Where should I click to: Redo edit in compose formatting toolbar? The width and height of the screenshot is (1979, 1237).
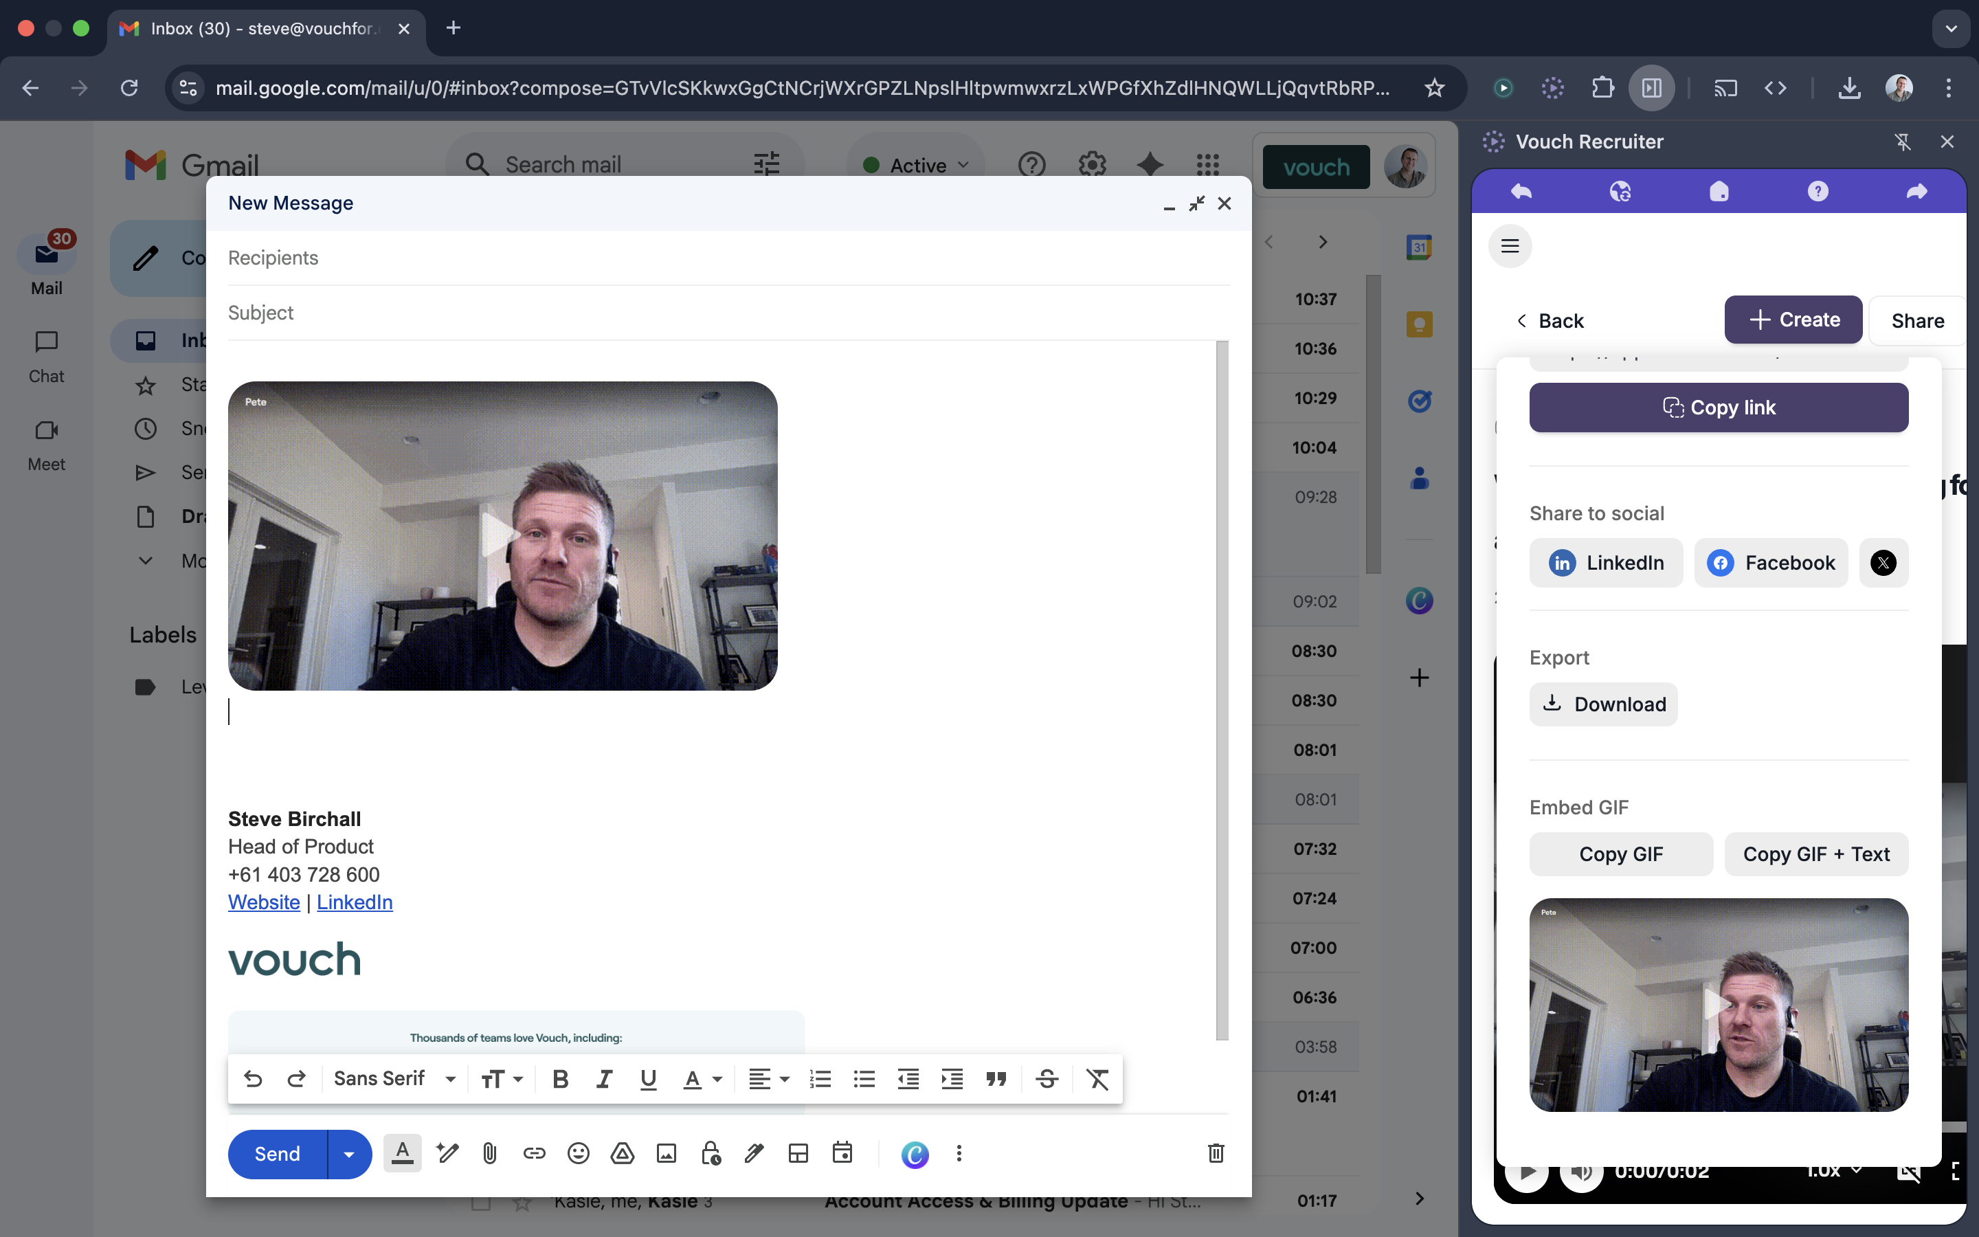pyautogui.click(x=296, y=1079)
